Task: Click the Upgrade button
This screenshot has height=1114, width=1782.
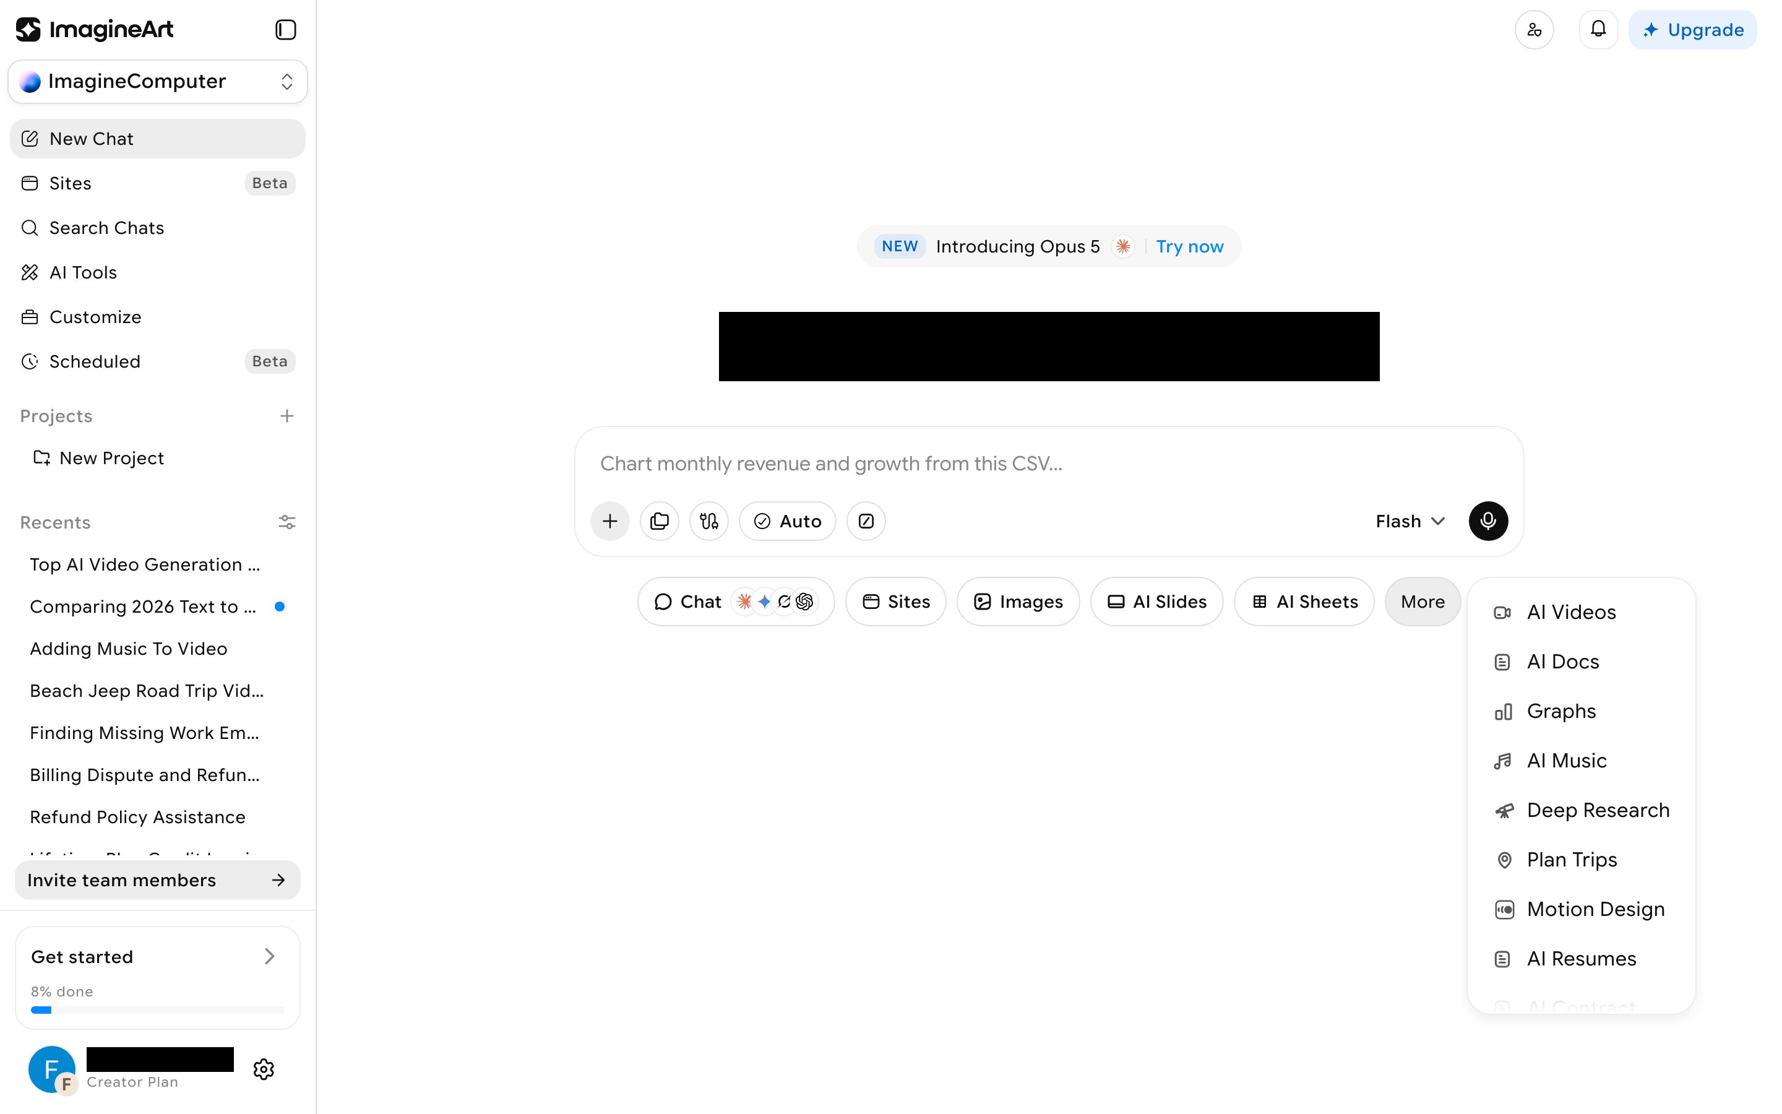Action: 1693,30
